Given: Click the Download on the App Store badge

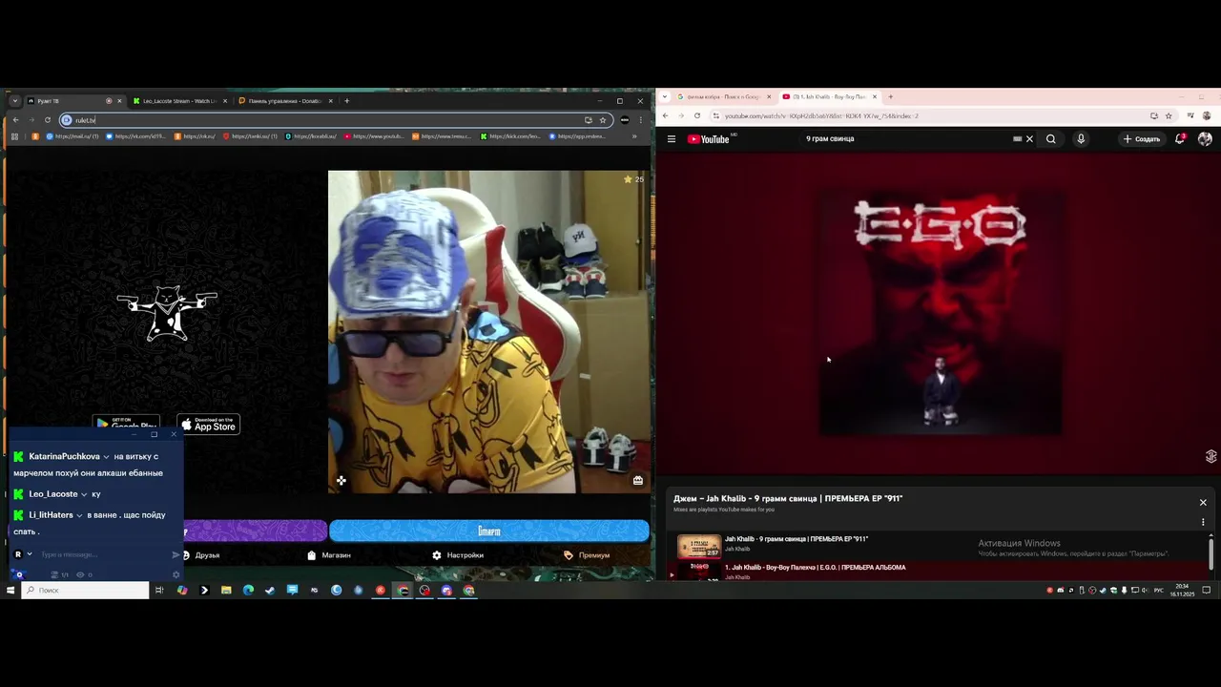Looking at the screenshot, I should [x=209, y=425].
